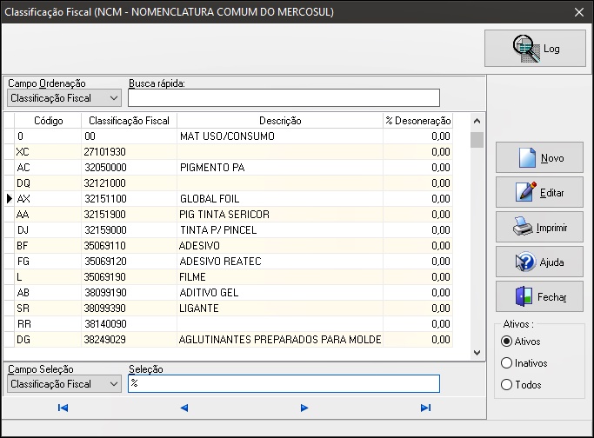Print the list with the Imprimir button

pos(539,227)
